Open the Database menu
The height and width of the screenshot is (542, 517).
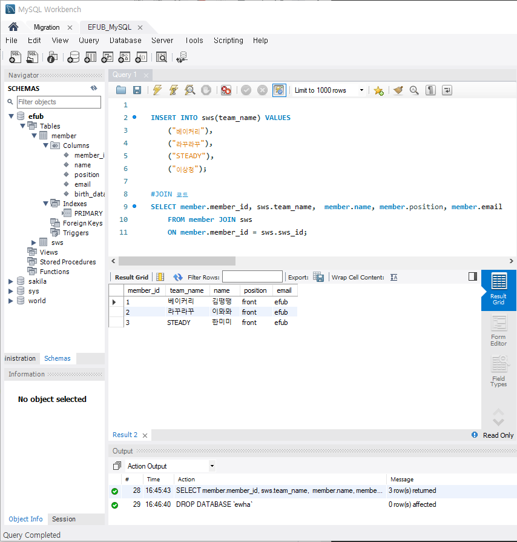coord(125,41)
